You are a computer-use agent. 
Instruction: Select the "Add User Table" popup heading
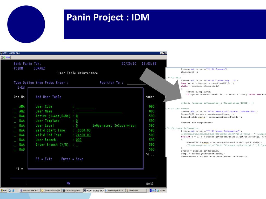(48, 97)
